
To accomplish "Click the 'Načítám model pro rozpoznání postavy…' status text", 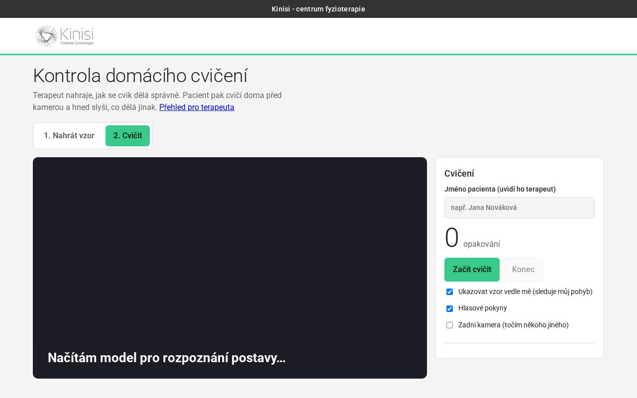I will [167, 358].
